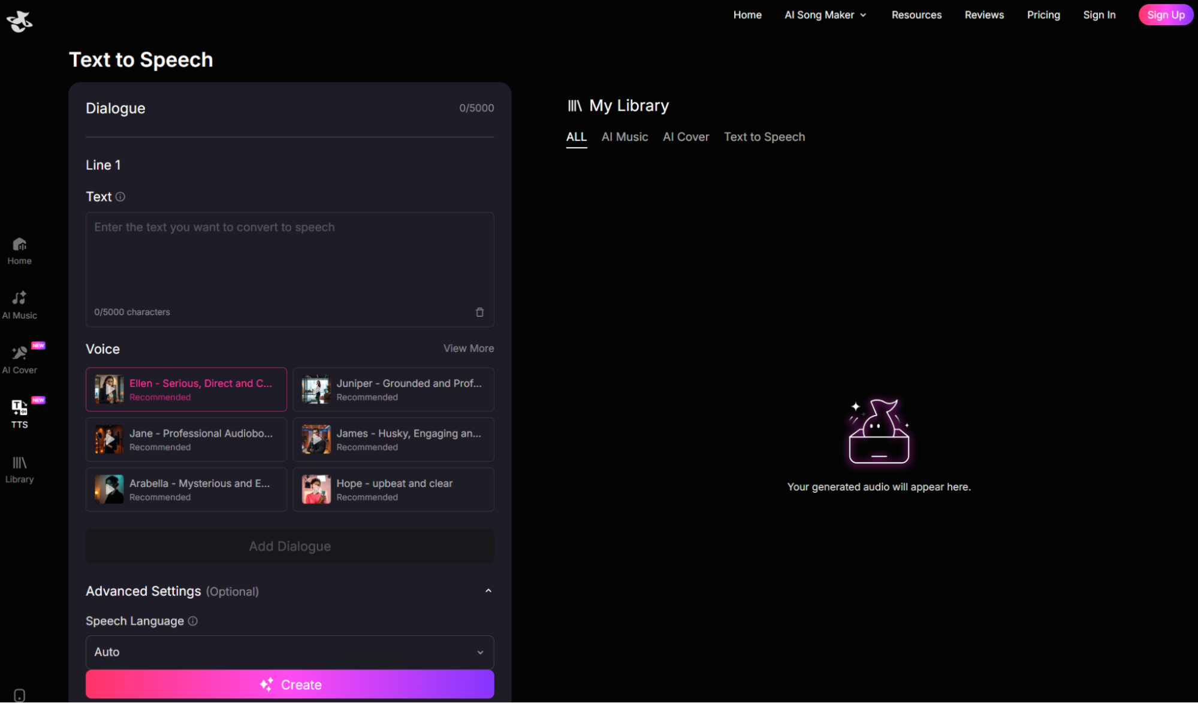The height and width of the screenshot is (703, 1198).
Task: Play the Jane voice preview thumbnail
Action: pyautogui.click(x=109, y=440)
